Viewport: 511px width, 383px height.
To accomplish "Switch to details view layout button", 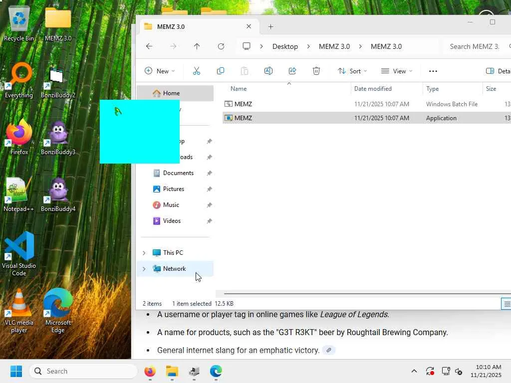I will (507, 304).
